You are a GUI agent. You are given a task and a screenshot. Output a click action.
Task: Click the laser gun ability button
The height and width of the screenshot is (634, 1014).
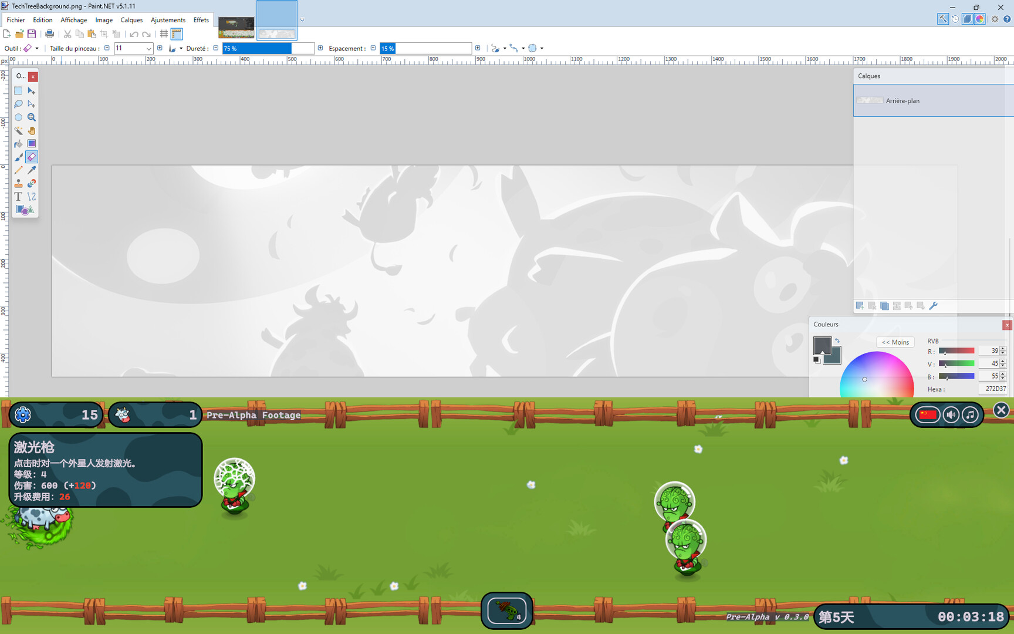(x=507, y=611)
